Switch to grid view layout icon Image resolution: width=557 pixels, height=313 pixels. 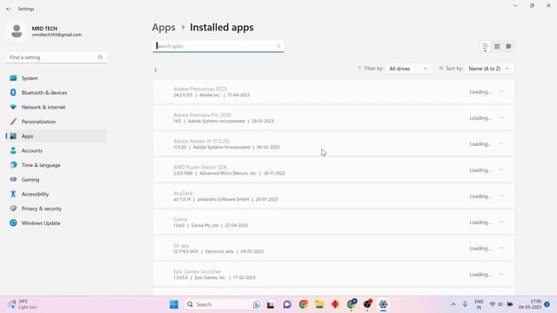(497, 46)
